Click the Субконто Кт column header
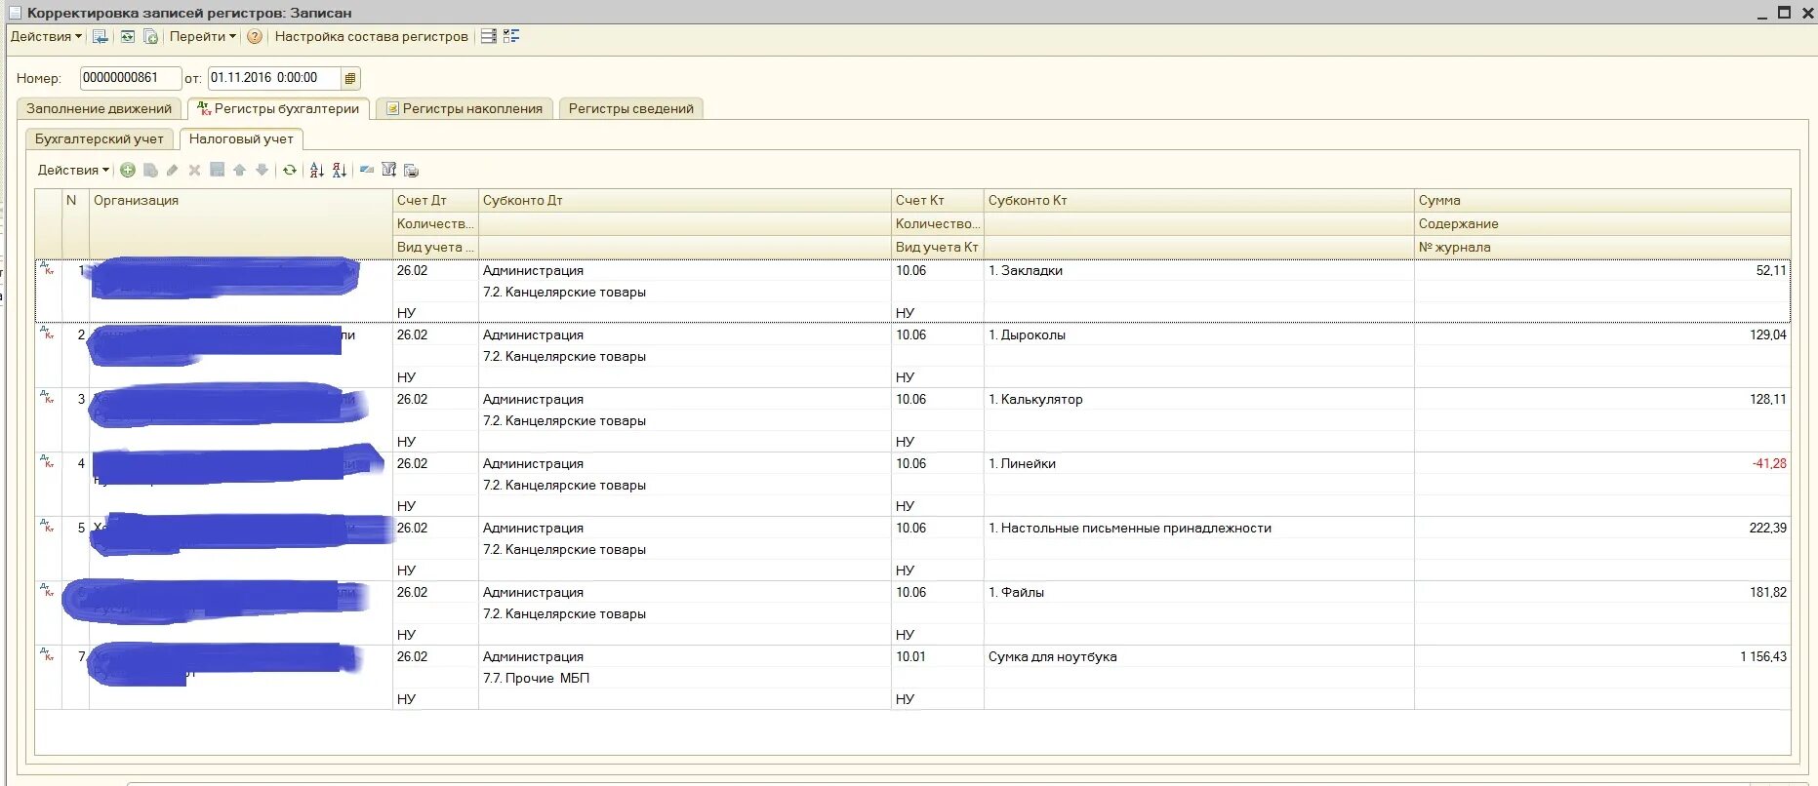Screen dimensions: 1818x786 (x=1198, y=200)
